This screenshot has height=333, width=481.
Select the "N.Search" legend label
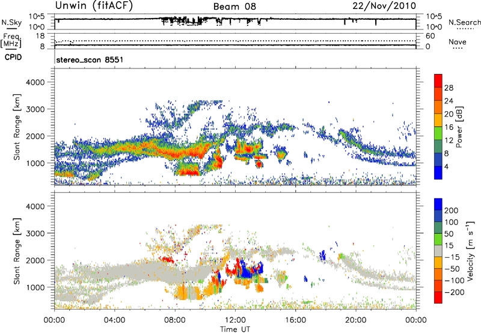(464, 22)
